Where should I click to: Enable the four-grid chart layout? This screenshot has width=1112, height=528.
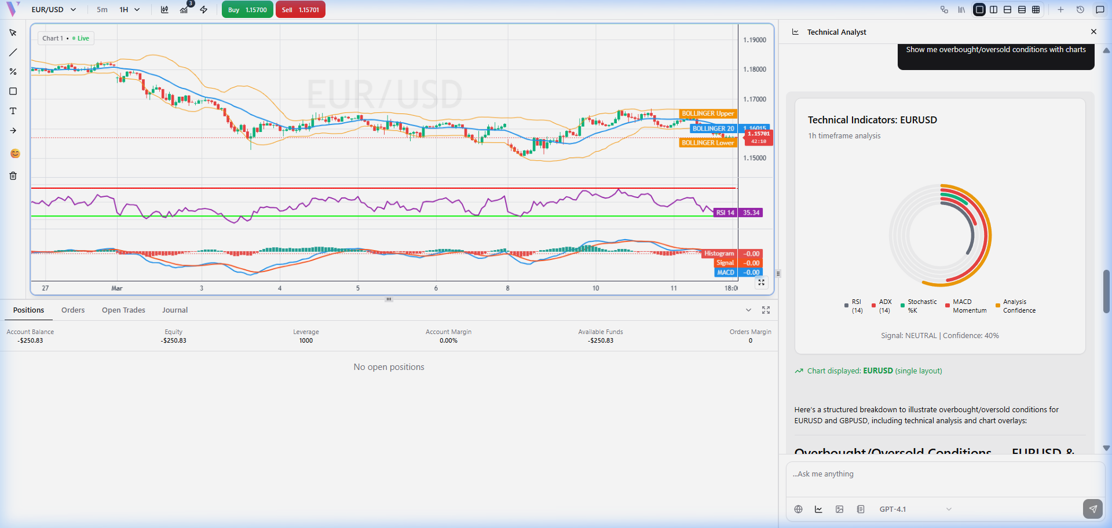[1036, 10]
